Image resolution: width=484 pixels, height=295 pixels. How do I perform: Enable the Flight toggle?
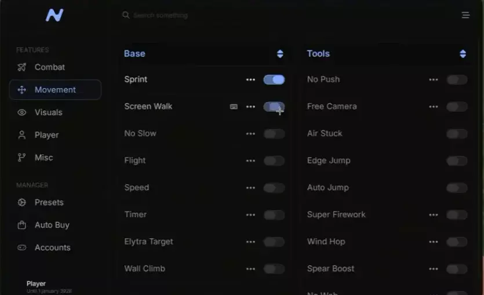point(274,161)
